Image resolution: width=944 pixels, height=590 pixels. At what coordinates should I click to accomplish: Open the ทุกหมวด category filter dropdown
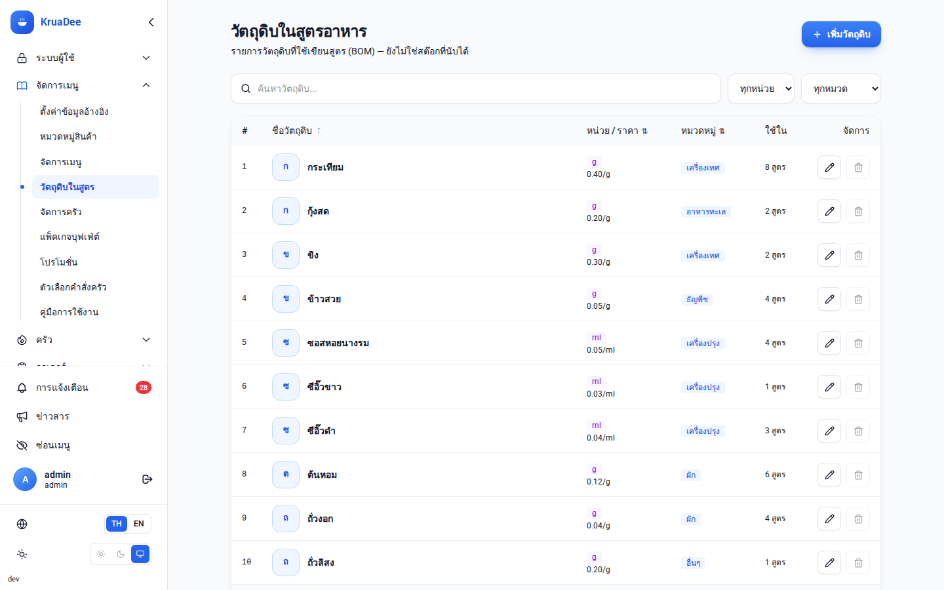841,88
